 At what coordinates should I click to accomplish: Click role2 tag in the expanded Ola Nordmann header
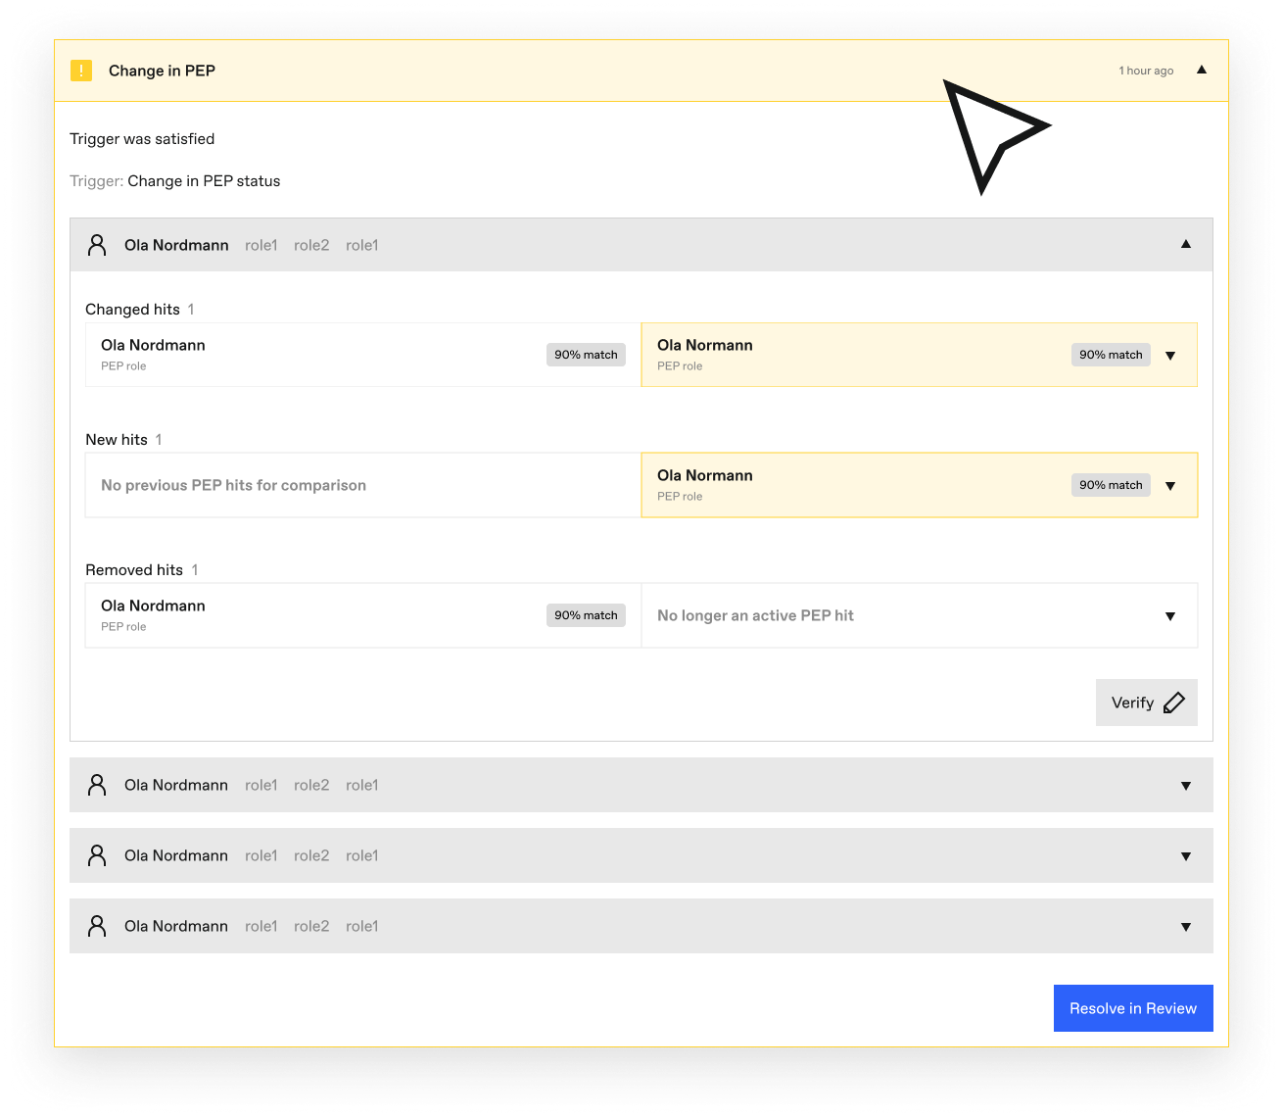coord(311,245)
